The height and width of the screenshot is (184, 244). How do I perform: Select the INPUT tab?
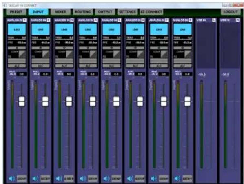pyautogui.click(x=38, y=12)
